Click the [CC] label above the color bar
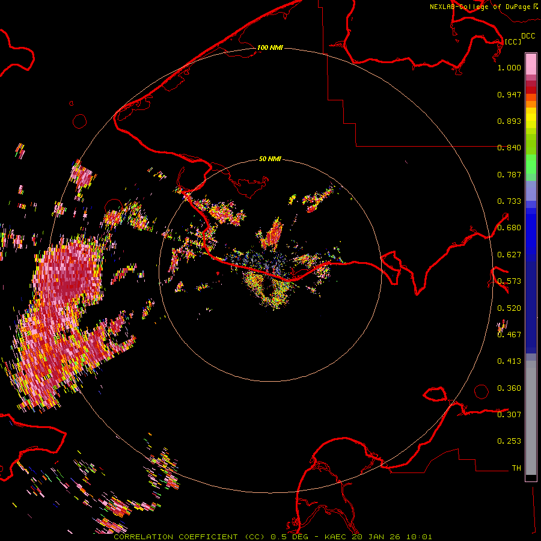Image resolution: width=541 pixels, height=541 pixels. coord(513,41)
